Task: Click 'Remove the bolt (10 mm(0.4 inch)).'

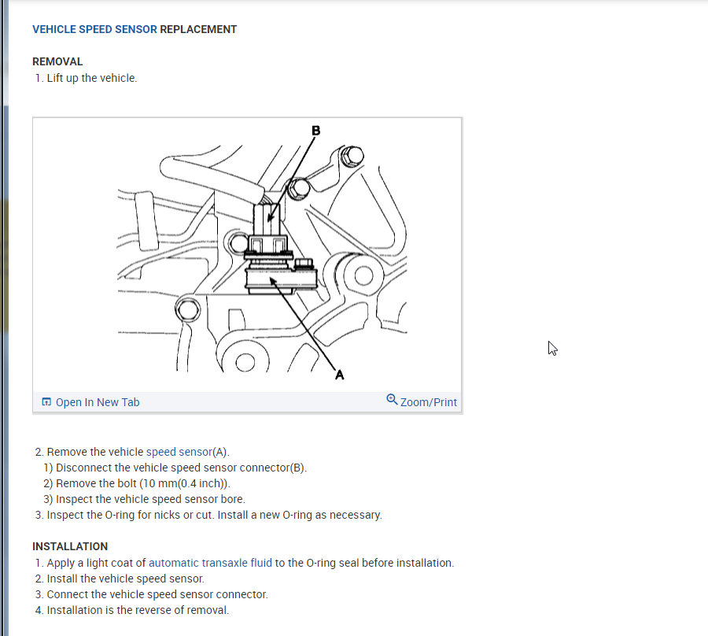Action: tap(142, 483)
